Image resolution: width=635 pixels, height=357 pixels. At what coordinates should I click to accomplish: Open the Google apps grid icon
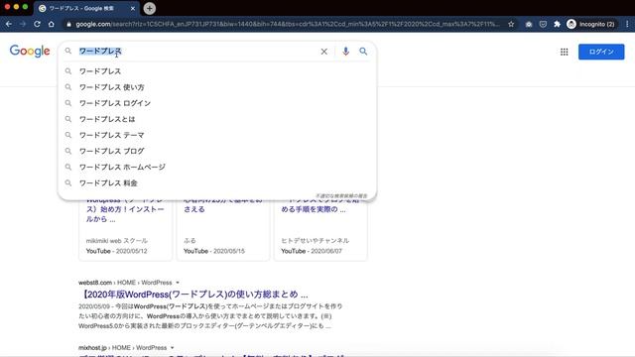565,52
